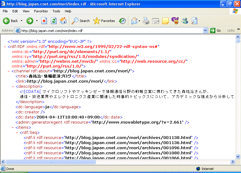Click the Internet security zone indicator
The image size is (241, 173).
pos(205,169)
